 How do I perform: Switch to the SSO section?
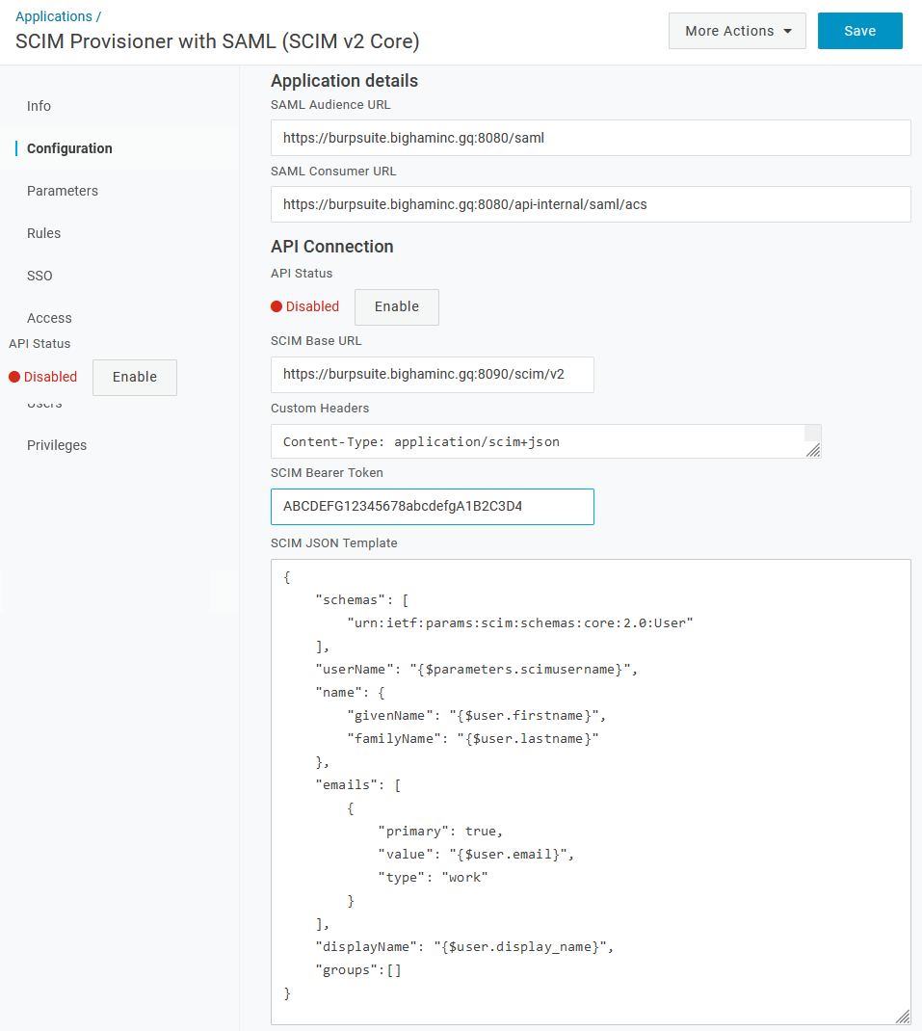coord(40,276)
